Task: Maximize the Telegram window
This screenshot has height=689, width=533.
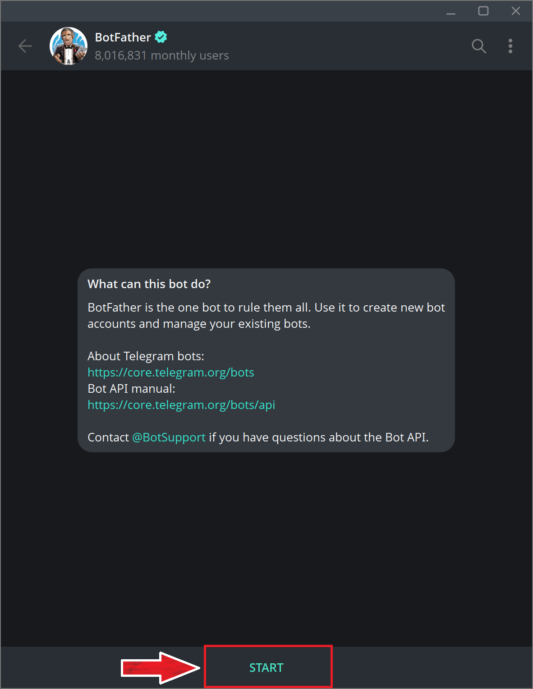Action: pos(483,11)
